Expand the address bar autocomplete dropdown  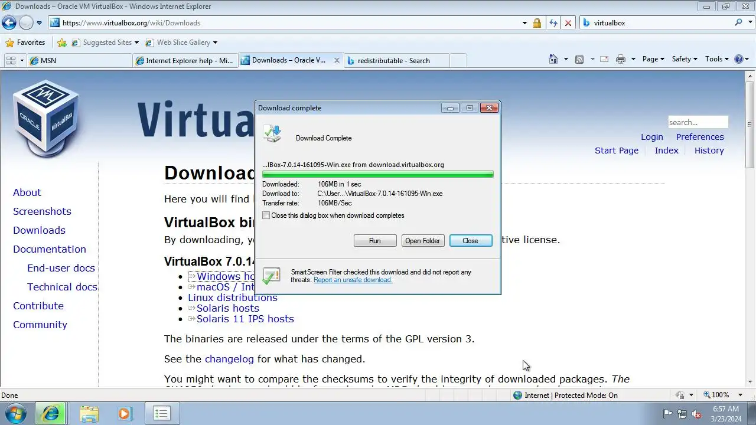tap(524, 23)
